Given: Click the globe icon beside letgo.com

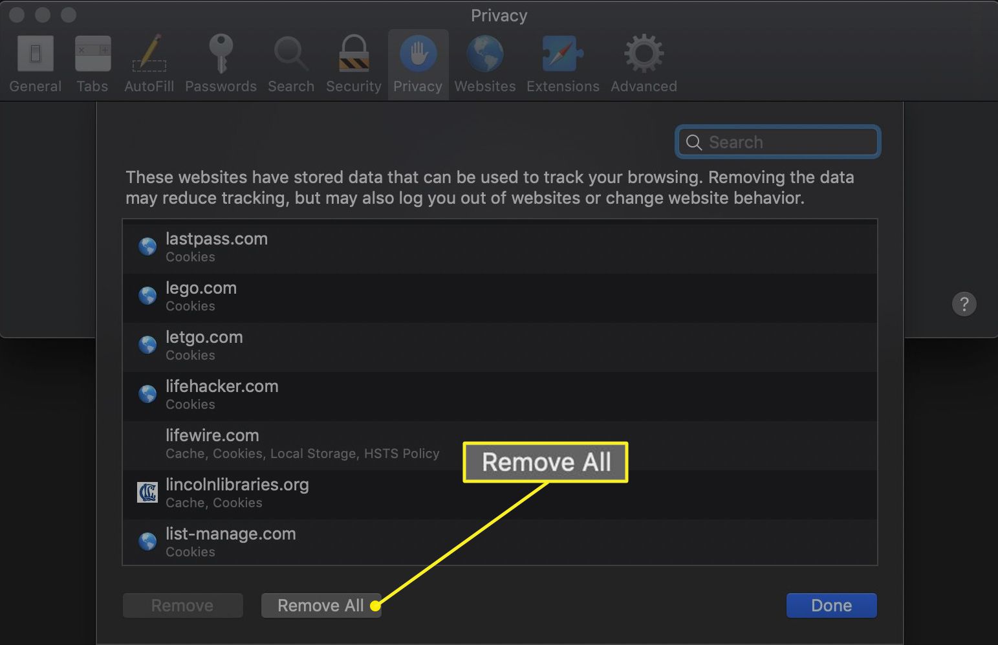Looking at the screenshot, I should [147, 345].
